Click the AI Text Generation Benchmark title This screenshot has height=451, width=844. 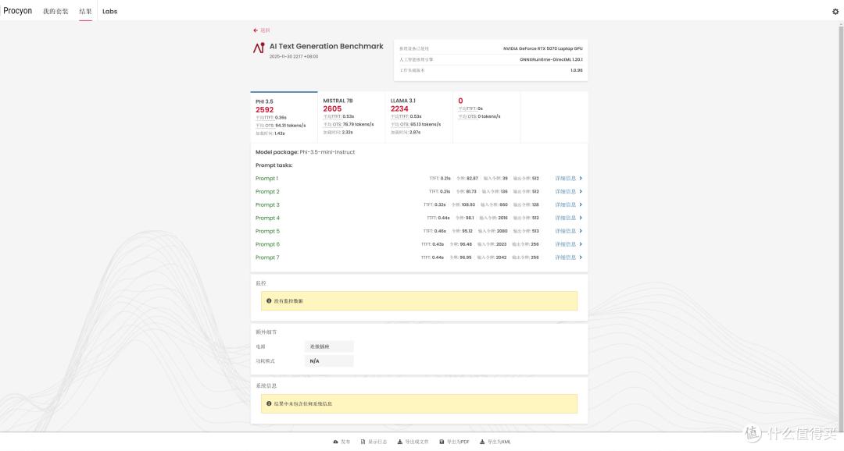coord(326,46)
